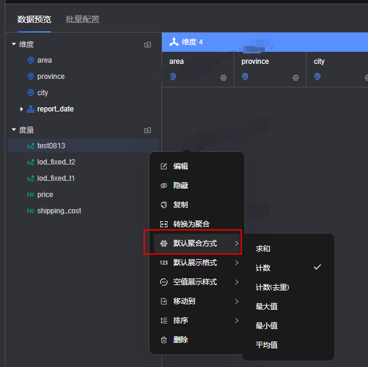Select 删除 from the context menu
The image size is (368, 367).
[181, 340]
